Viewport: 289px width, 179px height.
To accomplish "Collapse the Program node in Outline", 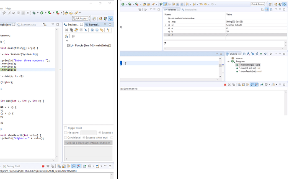I will (229, 61).
